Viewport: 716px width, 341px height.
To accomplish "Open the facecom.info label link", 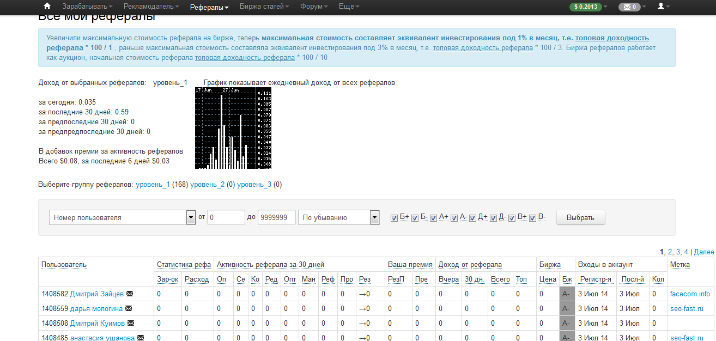I will 690,294.
